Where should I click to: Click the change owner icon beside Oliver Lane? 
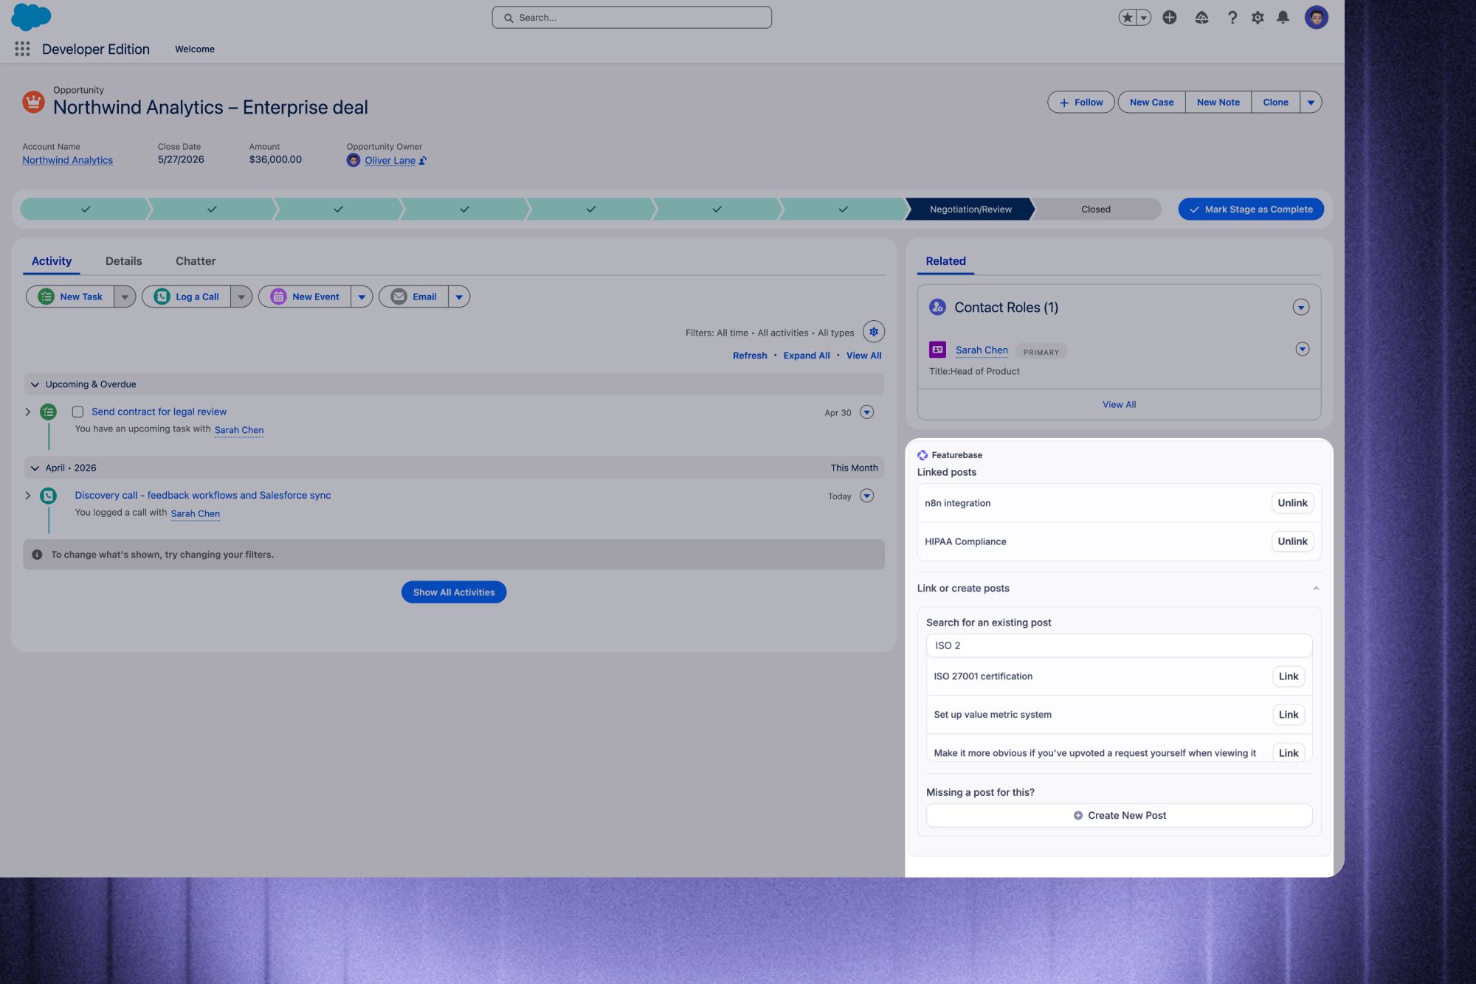pyautogui.click(x=423, y=161)
